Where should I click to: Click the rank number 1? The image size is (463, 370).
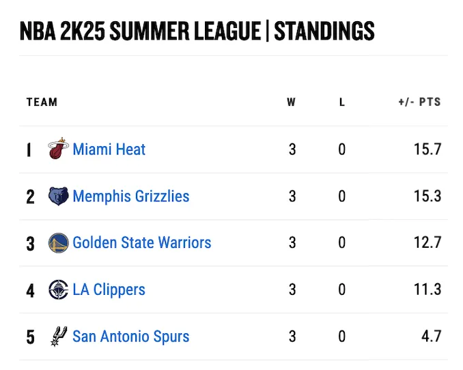29,150
